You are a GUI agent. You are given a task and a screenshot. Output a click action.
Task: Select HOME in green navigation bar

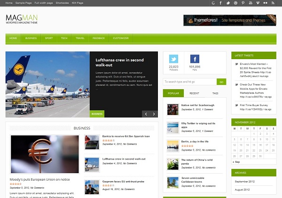pos(13,38)
